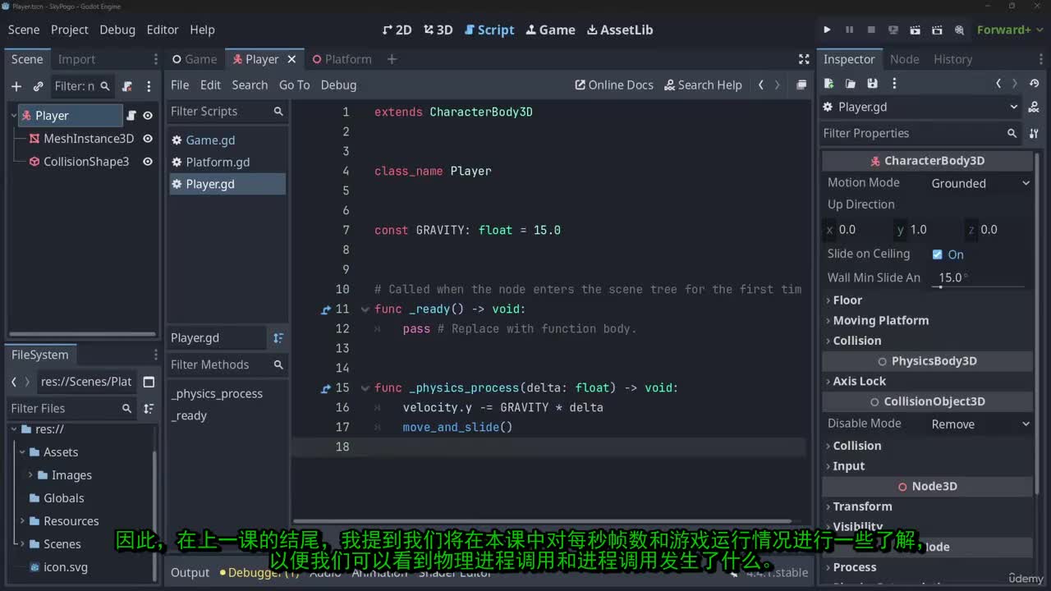
Task: Click Search Help button
Action: pyautogui.click(x=703, y=85)
